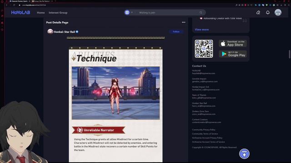Click the search magnifier icon
The width and height of the screenshot is (291, 163).
point(201,13)
